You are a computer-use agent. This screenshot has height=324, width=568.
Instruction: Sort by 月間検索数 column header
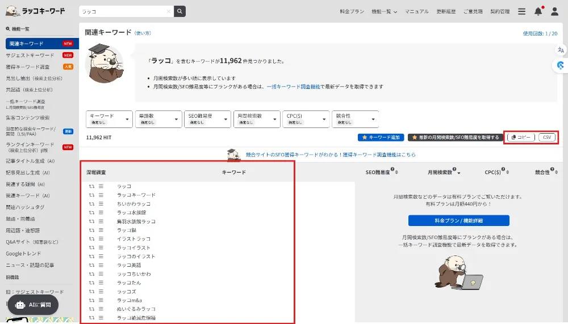[444, 172]
